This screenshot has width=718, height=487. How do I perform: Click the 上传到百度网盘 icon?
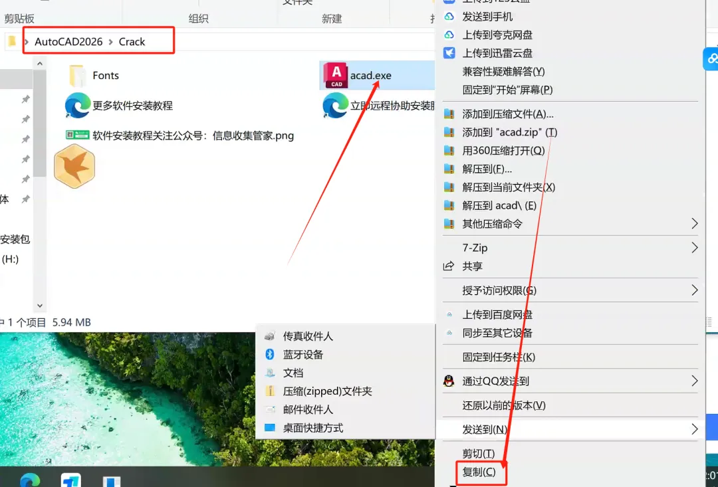click(x=449, y=314)
